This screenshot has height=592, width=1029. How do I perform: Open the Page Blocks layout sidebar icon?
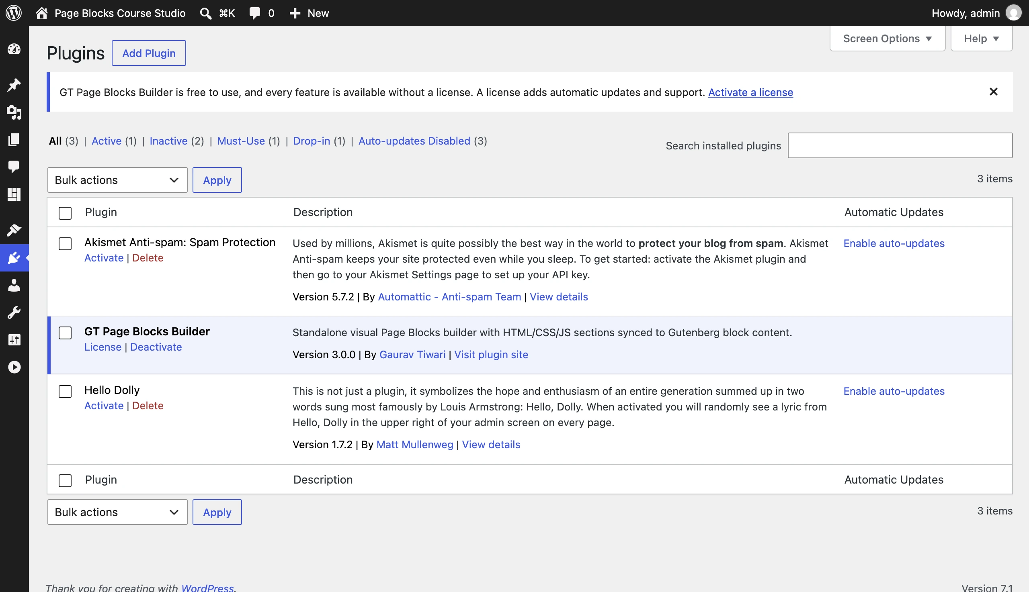[14, 194]
